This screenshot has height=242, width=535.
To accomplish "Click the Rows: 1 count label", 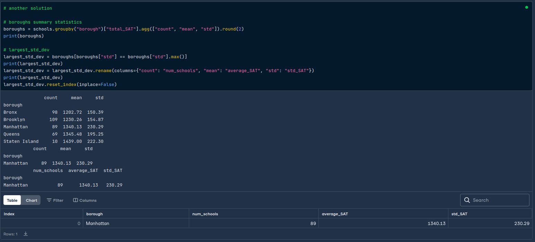I will (10, 234).
